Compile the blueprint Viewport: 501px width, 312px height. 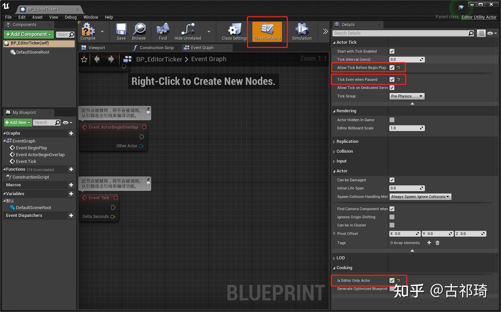click(88, 32)
